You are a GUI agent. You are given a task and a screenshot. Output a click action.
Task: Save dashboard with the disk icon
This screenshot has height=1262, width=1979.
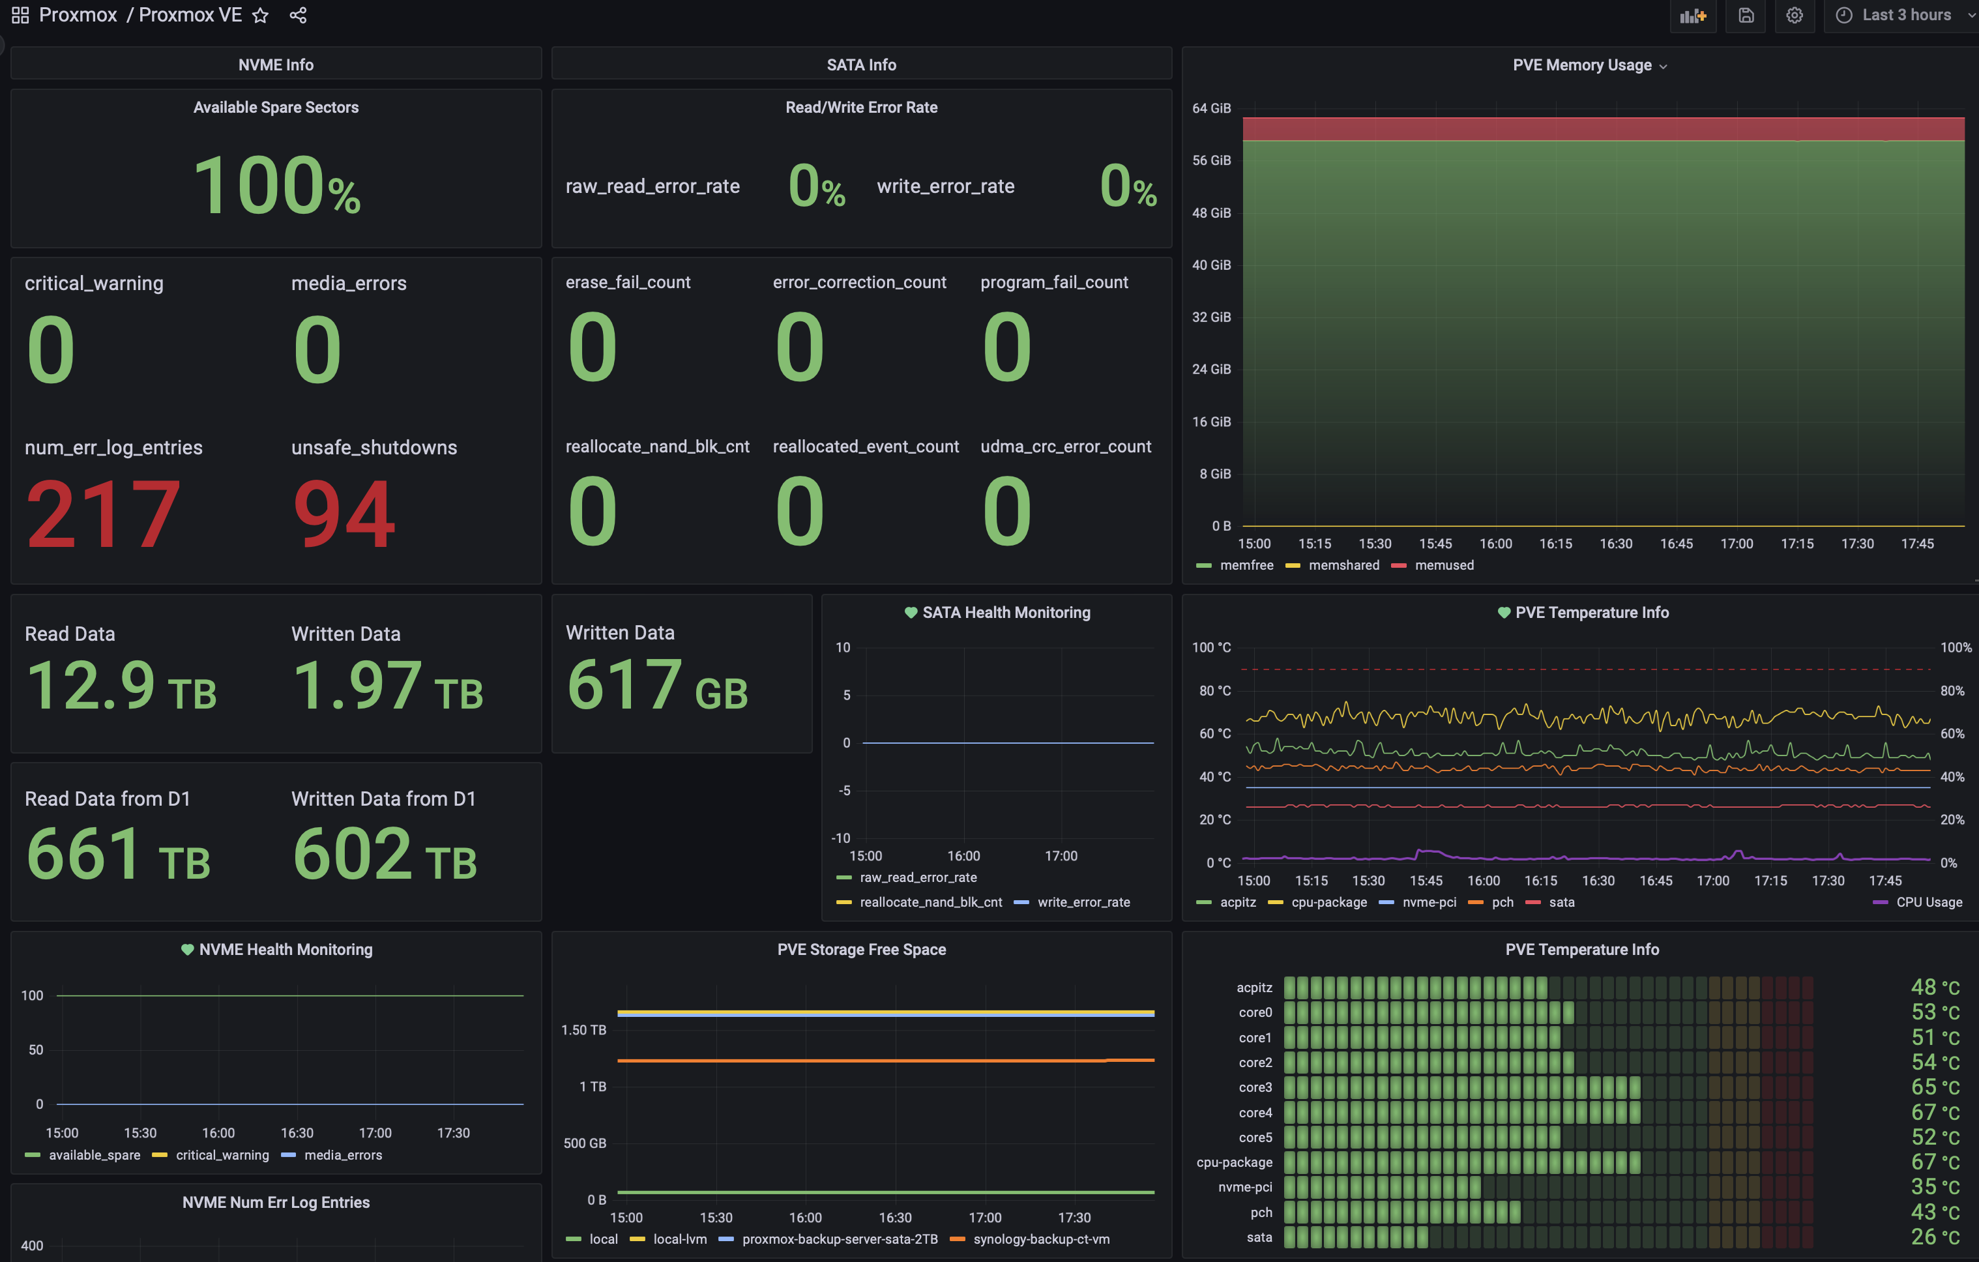(x=1746, y=16)
